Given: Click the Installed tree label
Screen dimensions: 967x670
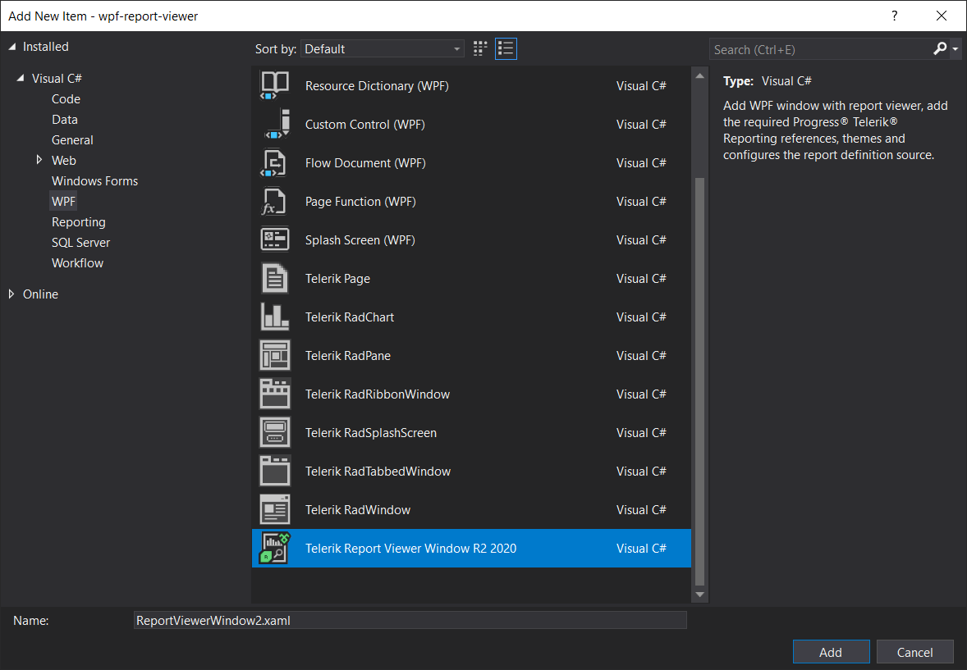Looking at the screenshot, I should click(x=46, y=47).
